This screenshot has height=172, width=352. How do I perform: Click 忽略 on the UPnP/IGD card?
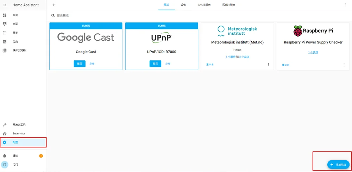[168, 64]
